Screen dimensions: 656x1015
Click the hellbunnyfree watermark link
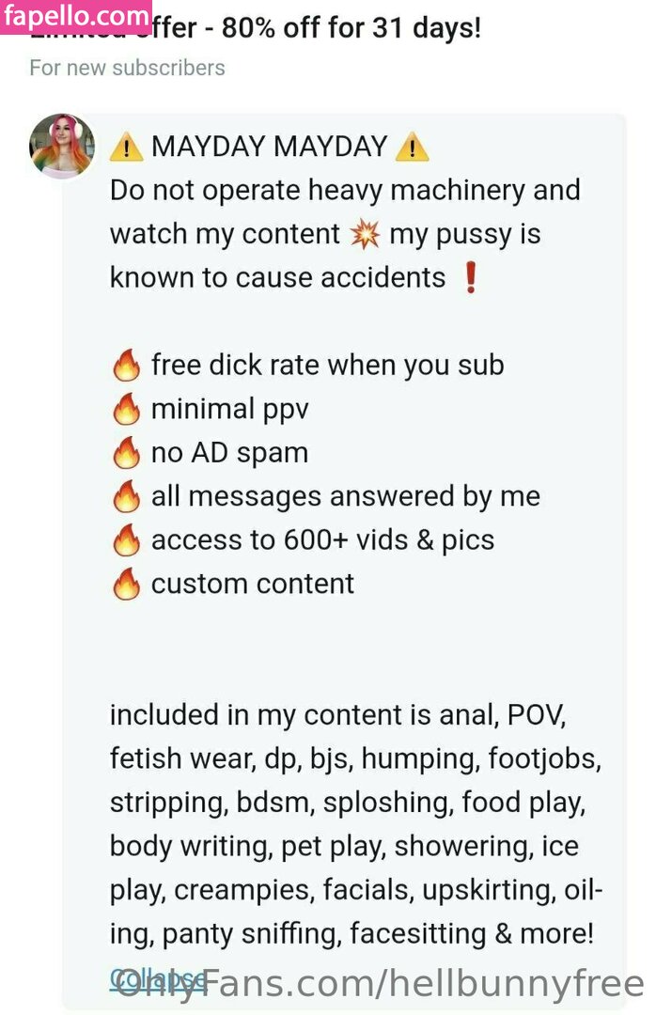tap(380, 984)
